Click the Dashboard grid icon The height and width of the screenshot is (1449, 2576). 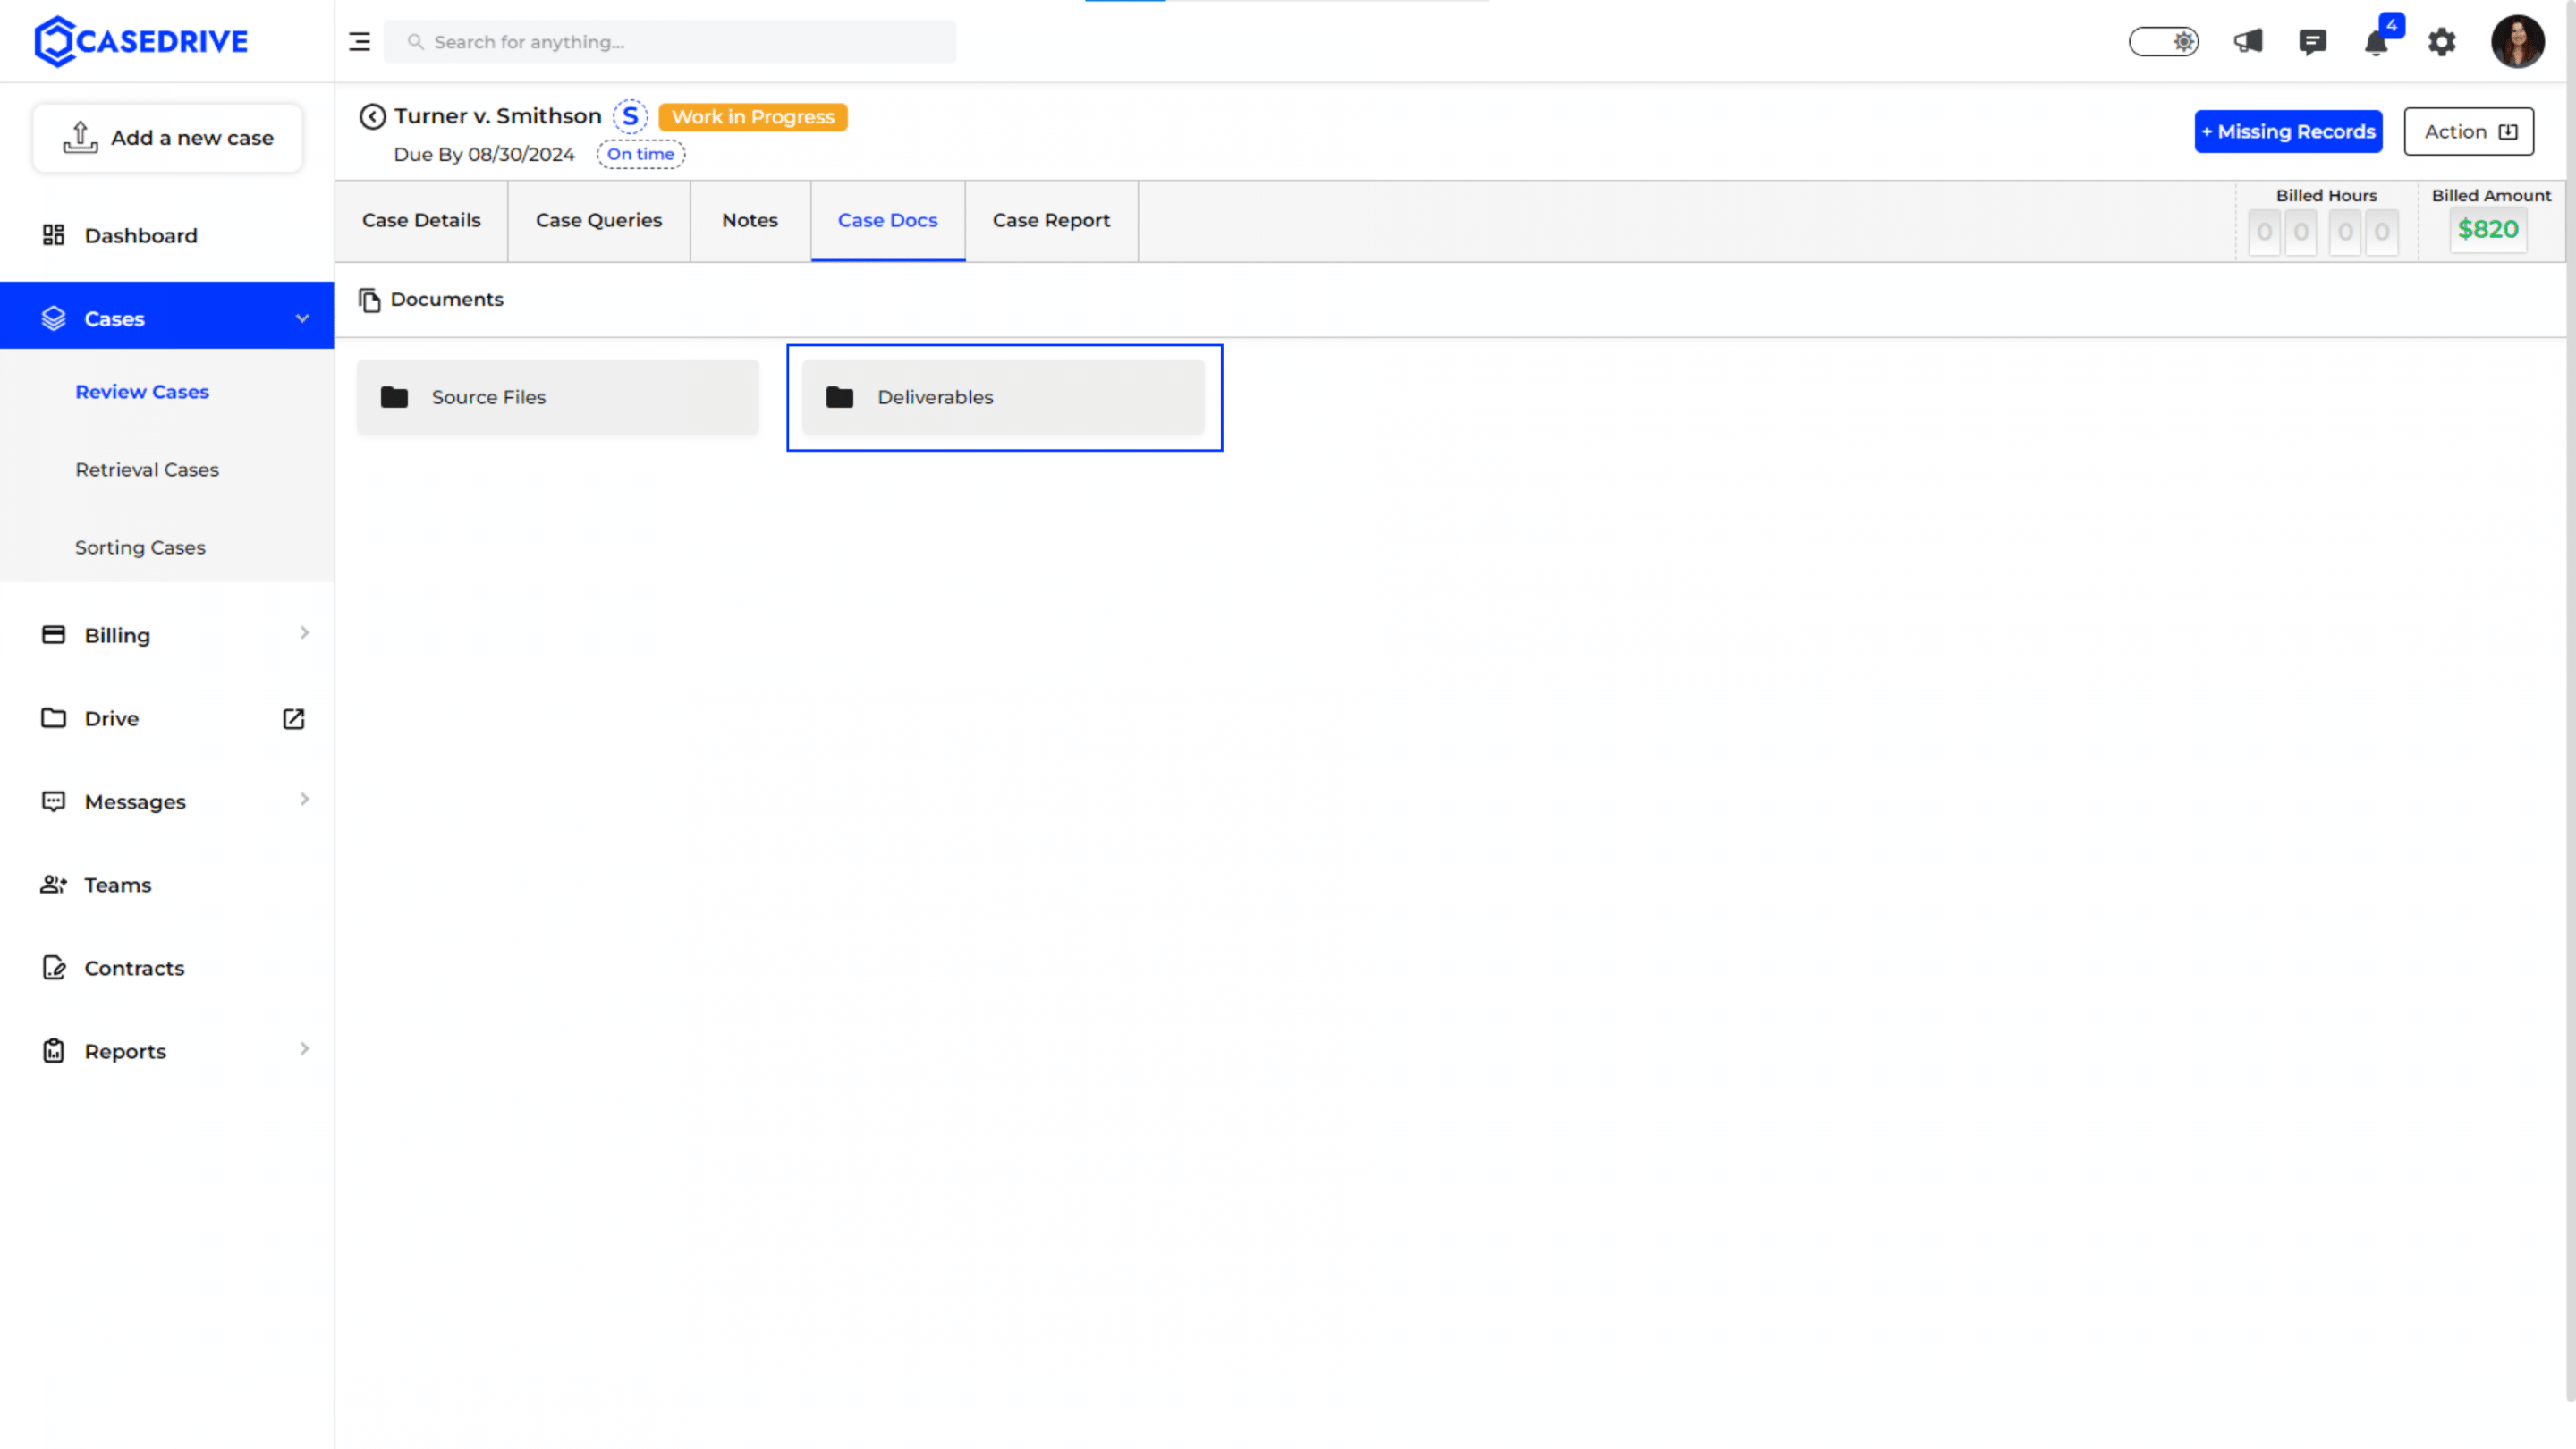click(53, 235)
